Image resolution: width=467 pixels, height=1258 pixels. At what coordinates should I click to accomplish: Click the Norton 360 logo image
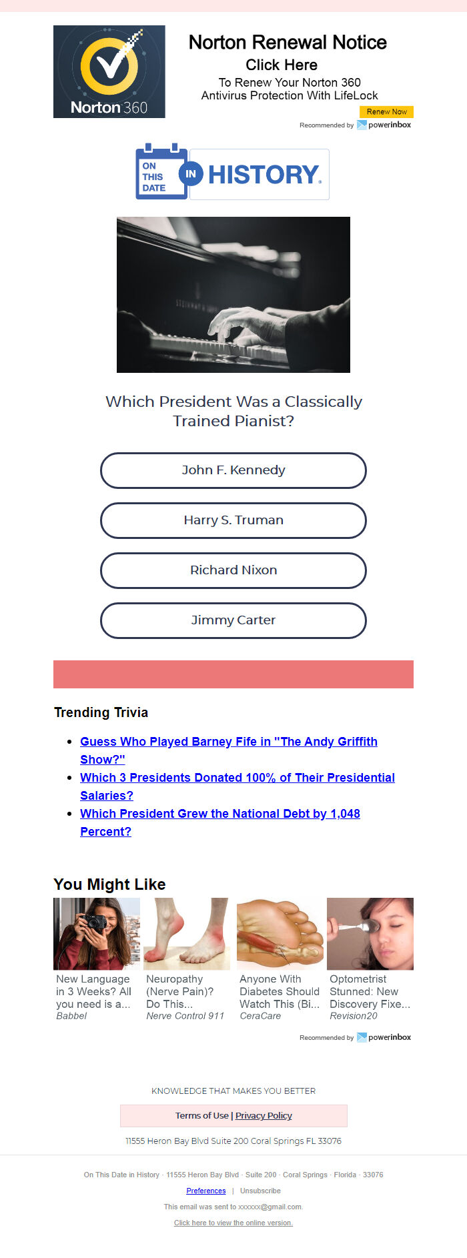[109, 72]
